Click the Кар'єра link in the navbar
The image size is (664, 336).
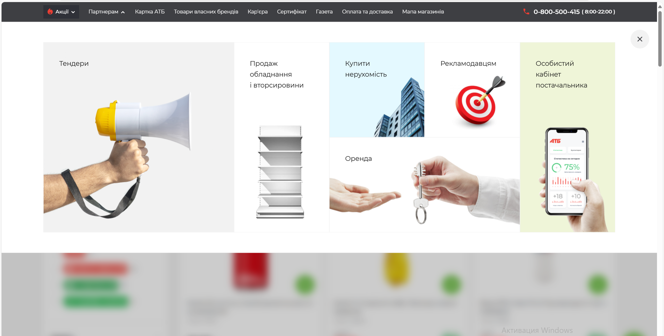coord(257,12)
